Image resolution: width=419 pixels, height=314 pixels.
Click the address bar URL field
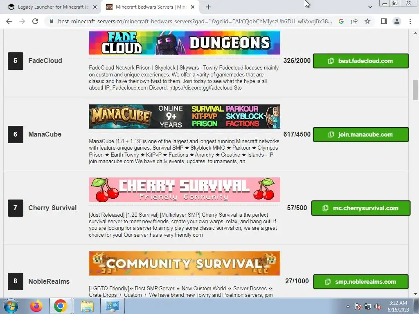(194, 21)
